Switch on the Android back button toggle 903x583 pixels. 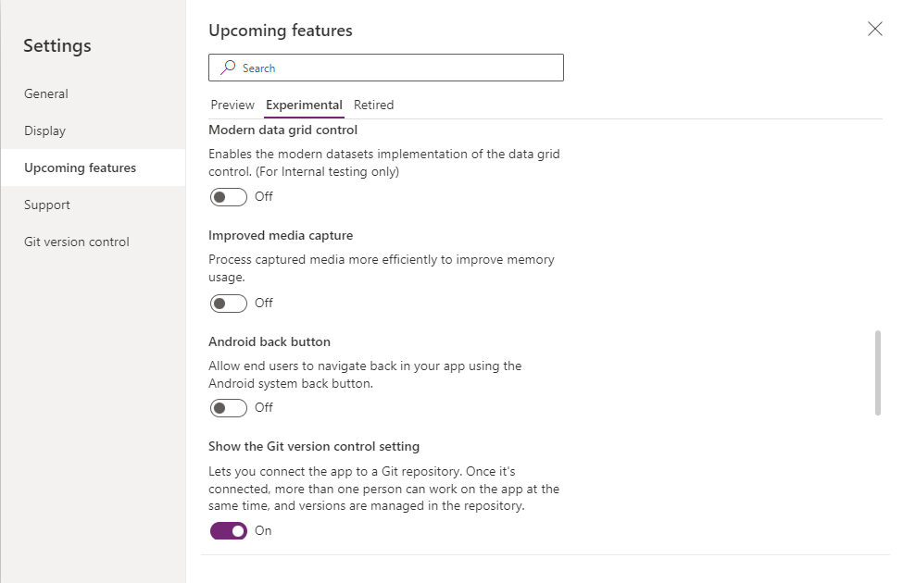[x=228, y=407]
